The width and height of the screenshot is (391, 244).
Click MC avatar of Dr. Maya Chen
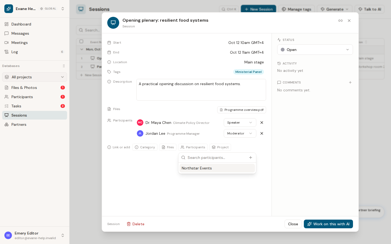click(x=140, y=123)
